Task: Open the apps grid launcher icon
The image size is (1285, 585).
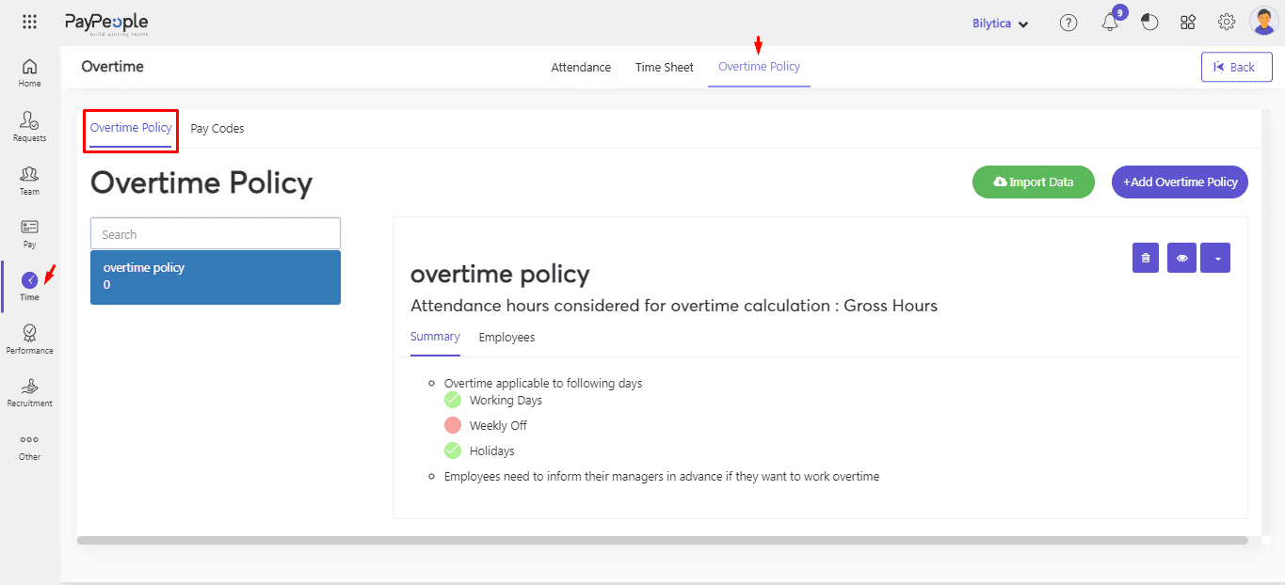Action: coord(29,23)
